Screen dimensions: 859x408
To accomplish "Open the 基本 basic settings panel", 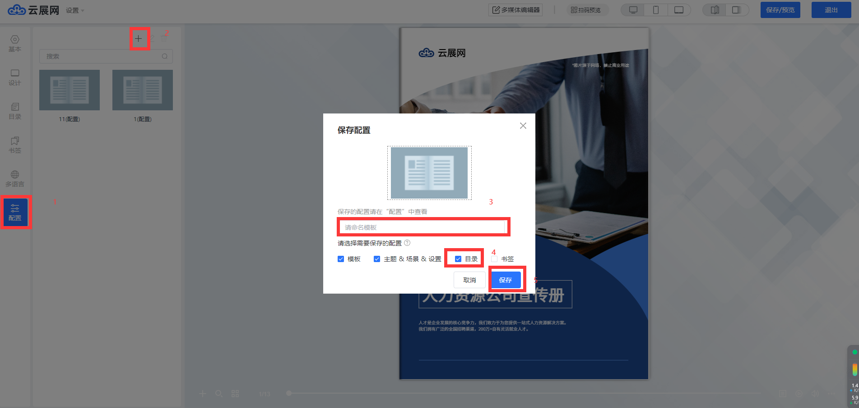I will pos(15,43).
